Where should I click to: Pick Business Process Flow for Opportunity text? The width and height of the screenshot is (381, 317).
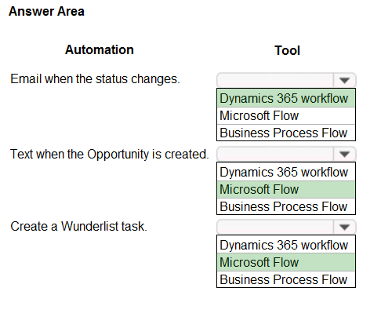point(286,206)
